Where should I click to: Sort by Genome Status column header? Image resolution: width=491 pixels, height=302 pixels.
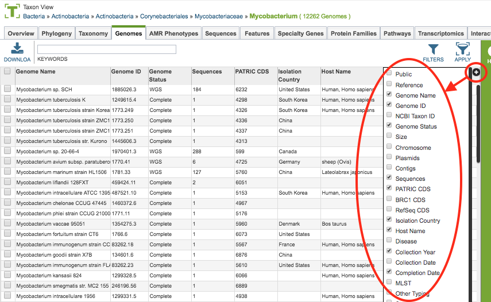coord(169,75)
